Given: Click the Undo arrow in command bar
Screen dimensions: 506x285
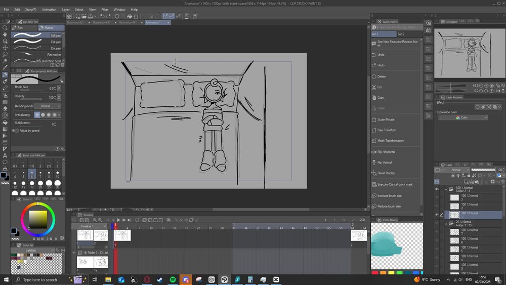Looking at the screenshot, I should coord(102,16).
